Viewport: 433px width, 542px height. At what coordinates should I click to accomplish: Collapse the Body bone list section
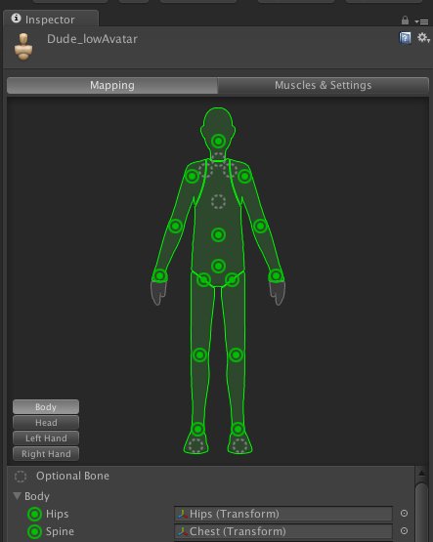17,496
